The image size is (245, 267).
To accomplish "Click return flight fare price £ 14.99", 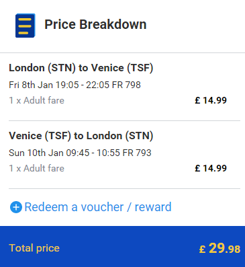I will pos(211,168).
